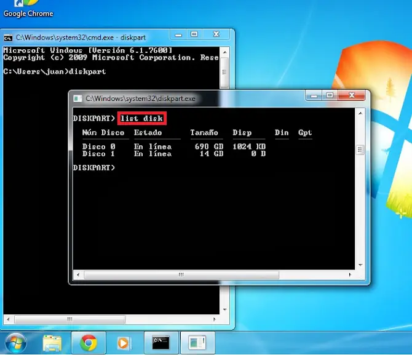Viewport: 412px width, 355px height.
Task: Switch to the command prompt taskbar button
Action: [161, 342]
